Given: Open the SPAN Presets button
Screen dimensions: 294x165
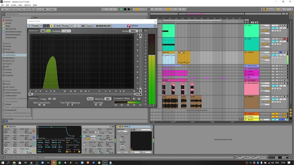Looking at the screenshot, I should click(x=35, y=26).
